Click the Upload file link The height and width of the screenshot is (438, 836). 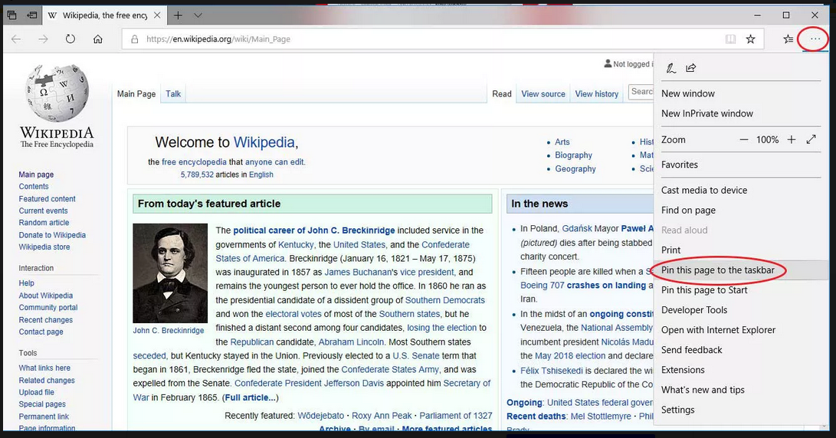coord(36,392)
